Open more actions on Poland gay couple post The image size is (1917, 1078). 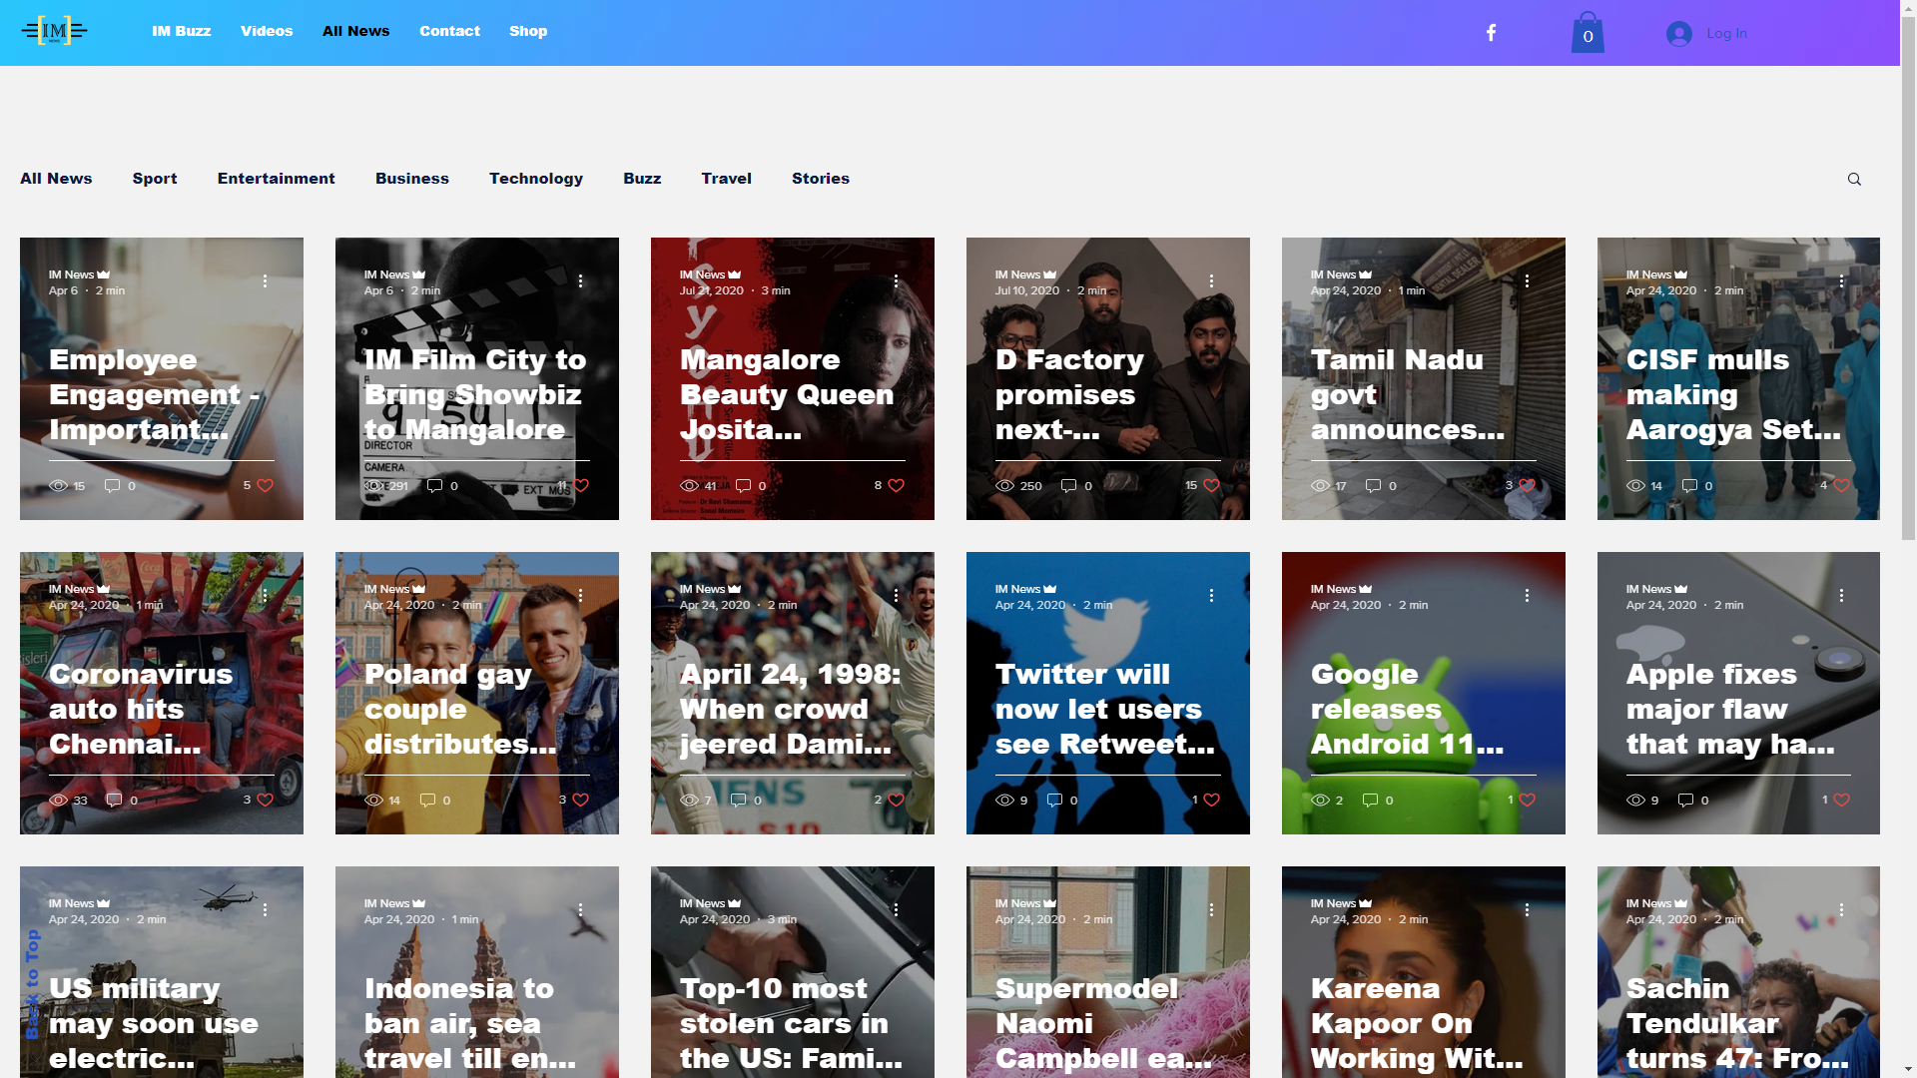580,596
